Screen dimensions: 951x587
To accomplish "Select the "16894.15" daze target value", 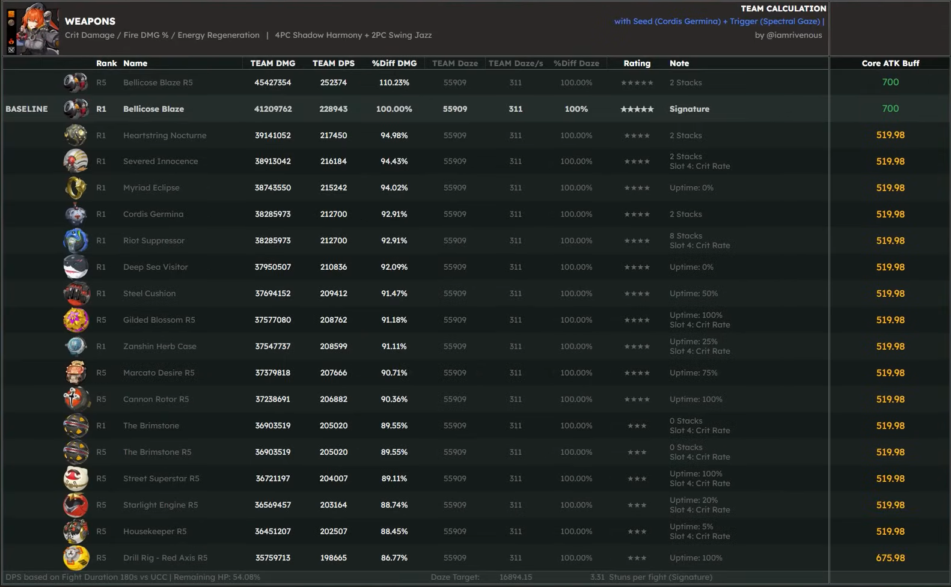I will [516, 577].
